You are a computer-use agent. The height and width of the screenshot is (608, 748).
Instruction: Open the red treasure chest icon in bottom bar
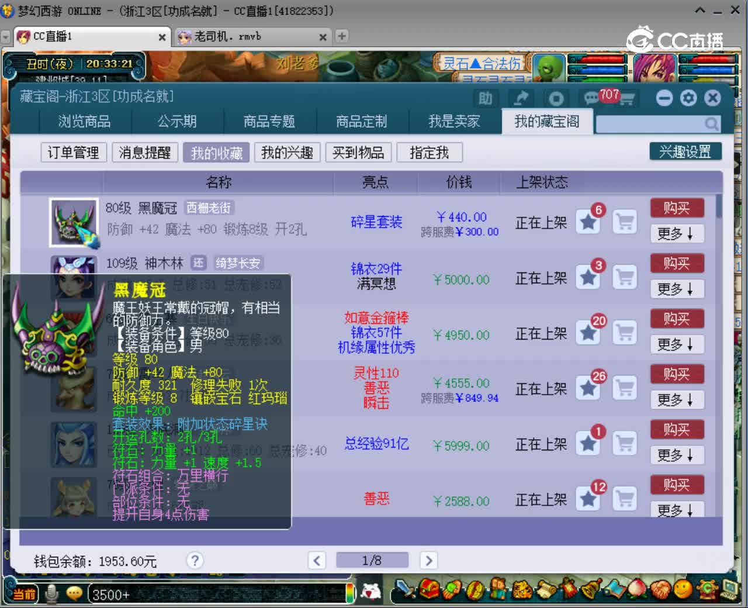tap(430, 589)
